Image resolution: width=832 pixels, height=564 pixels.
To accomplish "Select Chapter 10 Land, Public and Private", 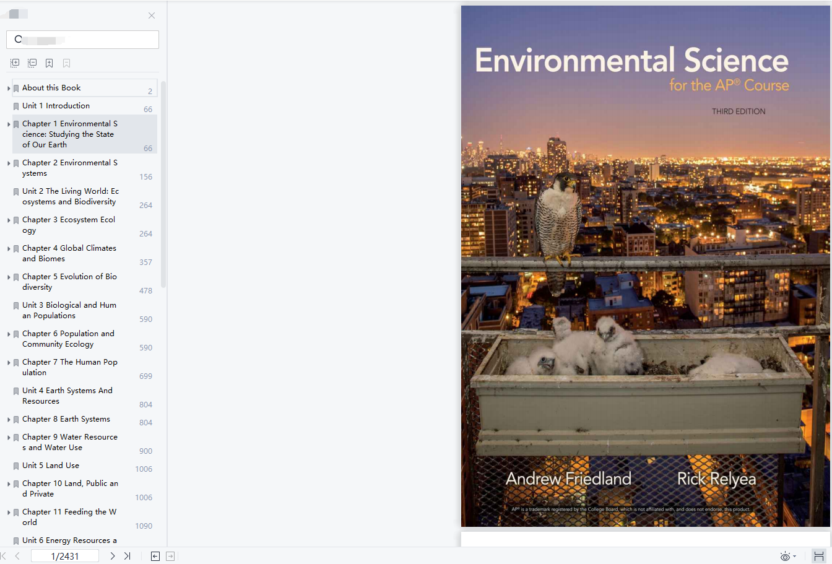I will 70,488.
